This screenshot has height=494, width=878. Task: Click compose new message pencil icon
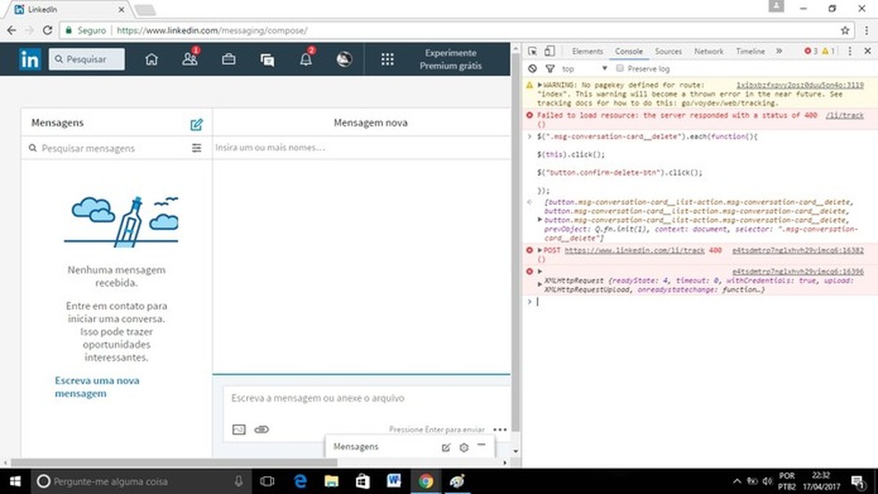(196, 124)
